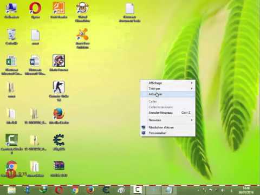Screen dimensions: 260x195
Task: Click the greyed Coller le raccourci entry
Action: coord(168,107)
